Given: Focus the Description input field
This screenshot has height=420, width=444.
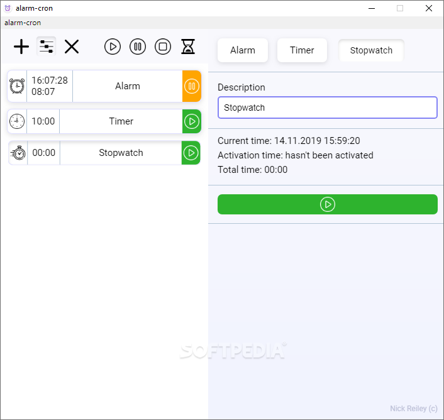Looking at the screenshot, I should point(328,108).
